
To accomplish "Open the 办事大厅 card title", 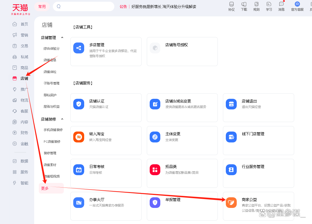I will tap(97, 200).
